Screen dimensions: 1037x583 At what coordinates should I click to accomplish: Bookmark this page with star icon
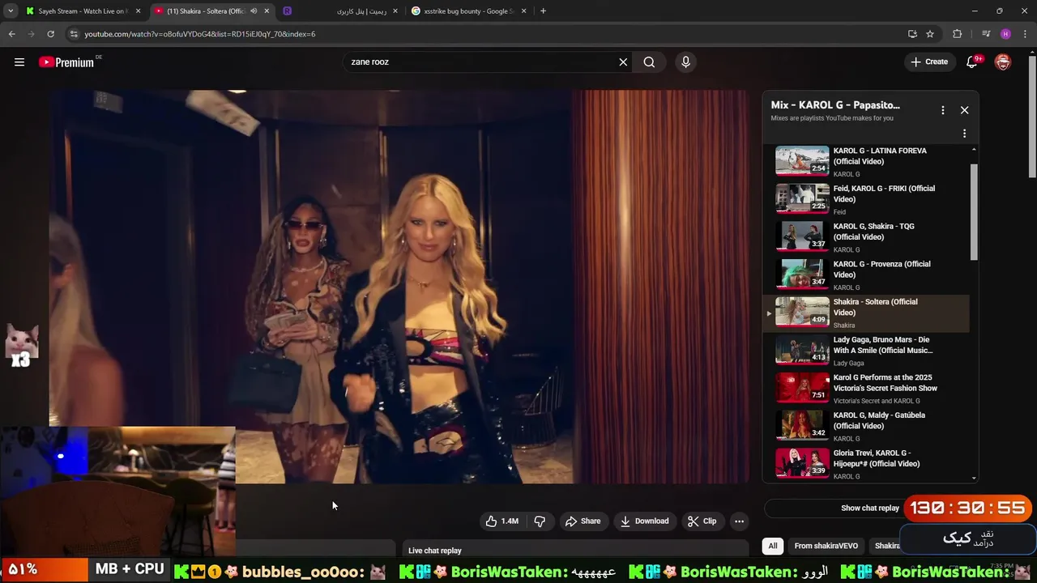click(930, 34)
